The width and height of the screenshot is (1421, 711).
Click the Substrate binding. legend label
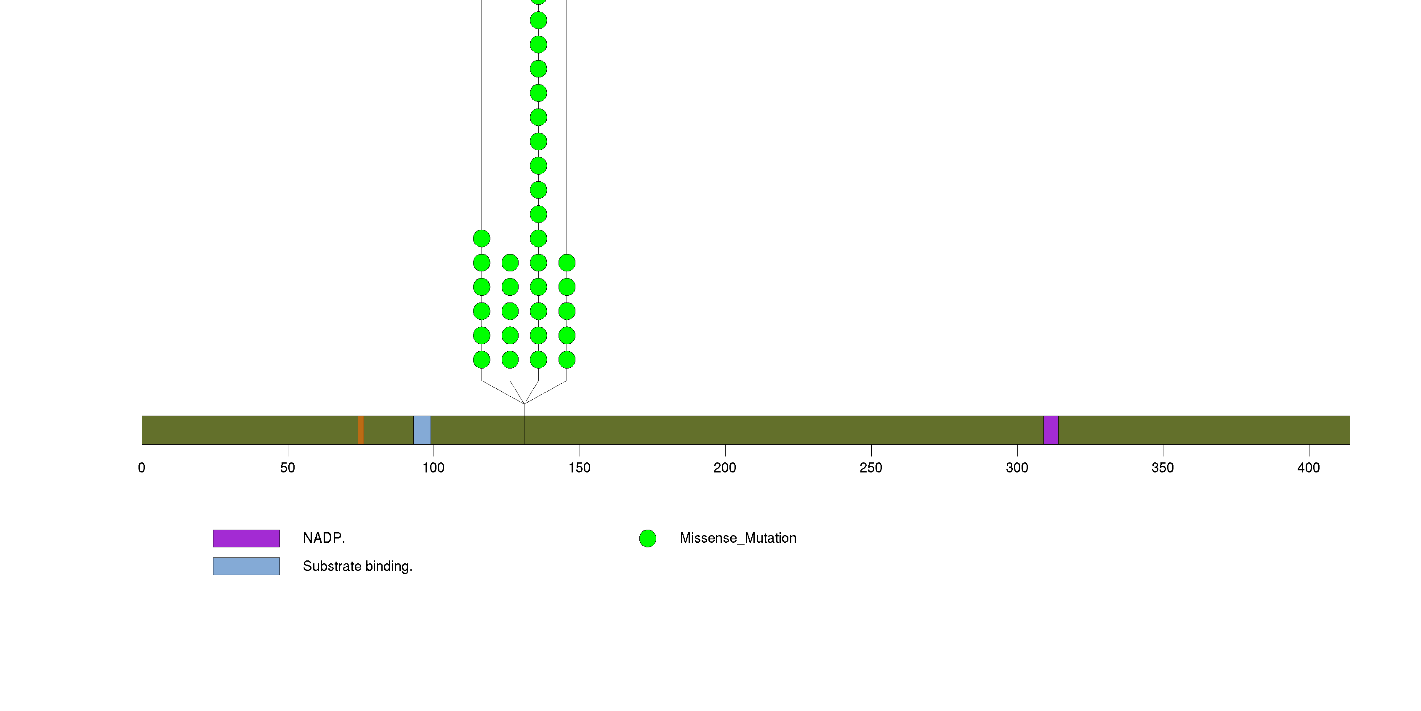coord(357,566)
